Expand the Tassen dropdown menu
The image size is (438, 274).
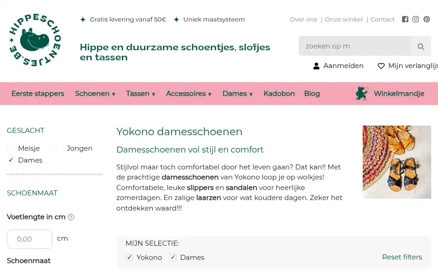tap(141, 94)
